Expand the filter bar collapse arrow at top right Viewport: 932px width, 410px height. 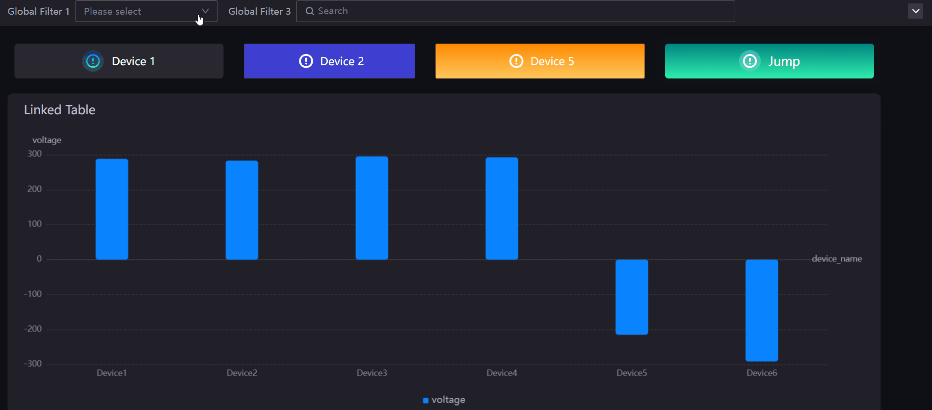point(915,11)
